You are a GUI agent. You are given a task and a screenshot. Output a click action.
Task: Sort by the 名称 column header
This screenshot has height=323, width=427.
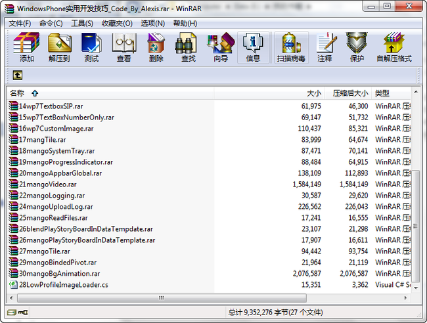tap(110, 93)
